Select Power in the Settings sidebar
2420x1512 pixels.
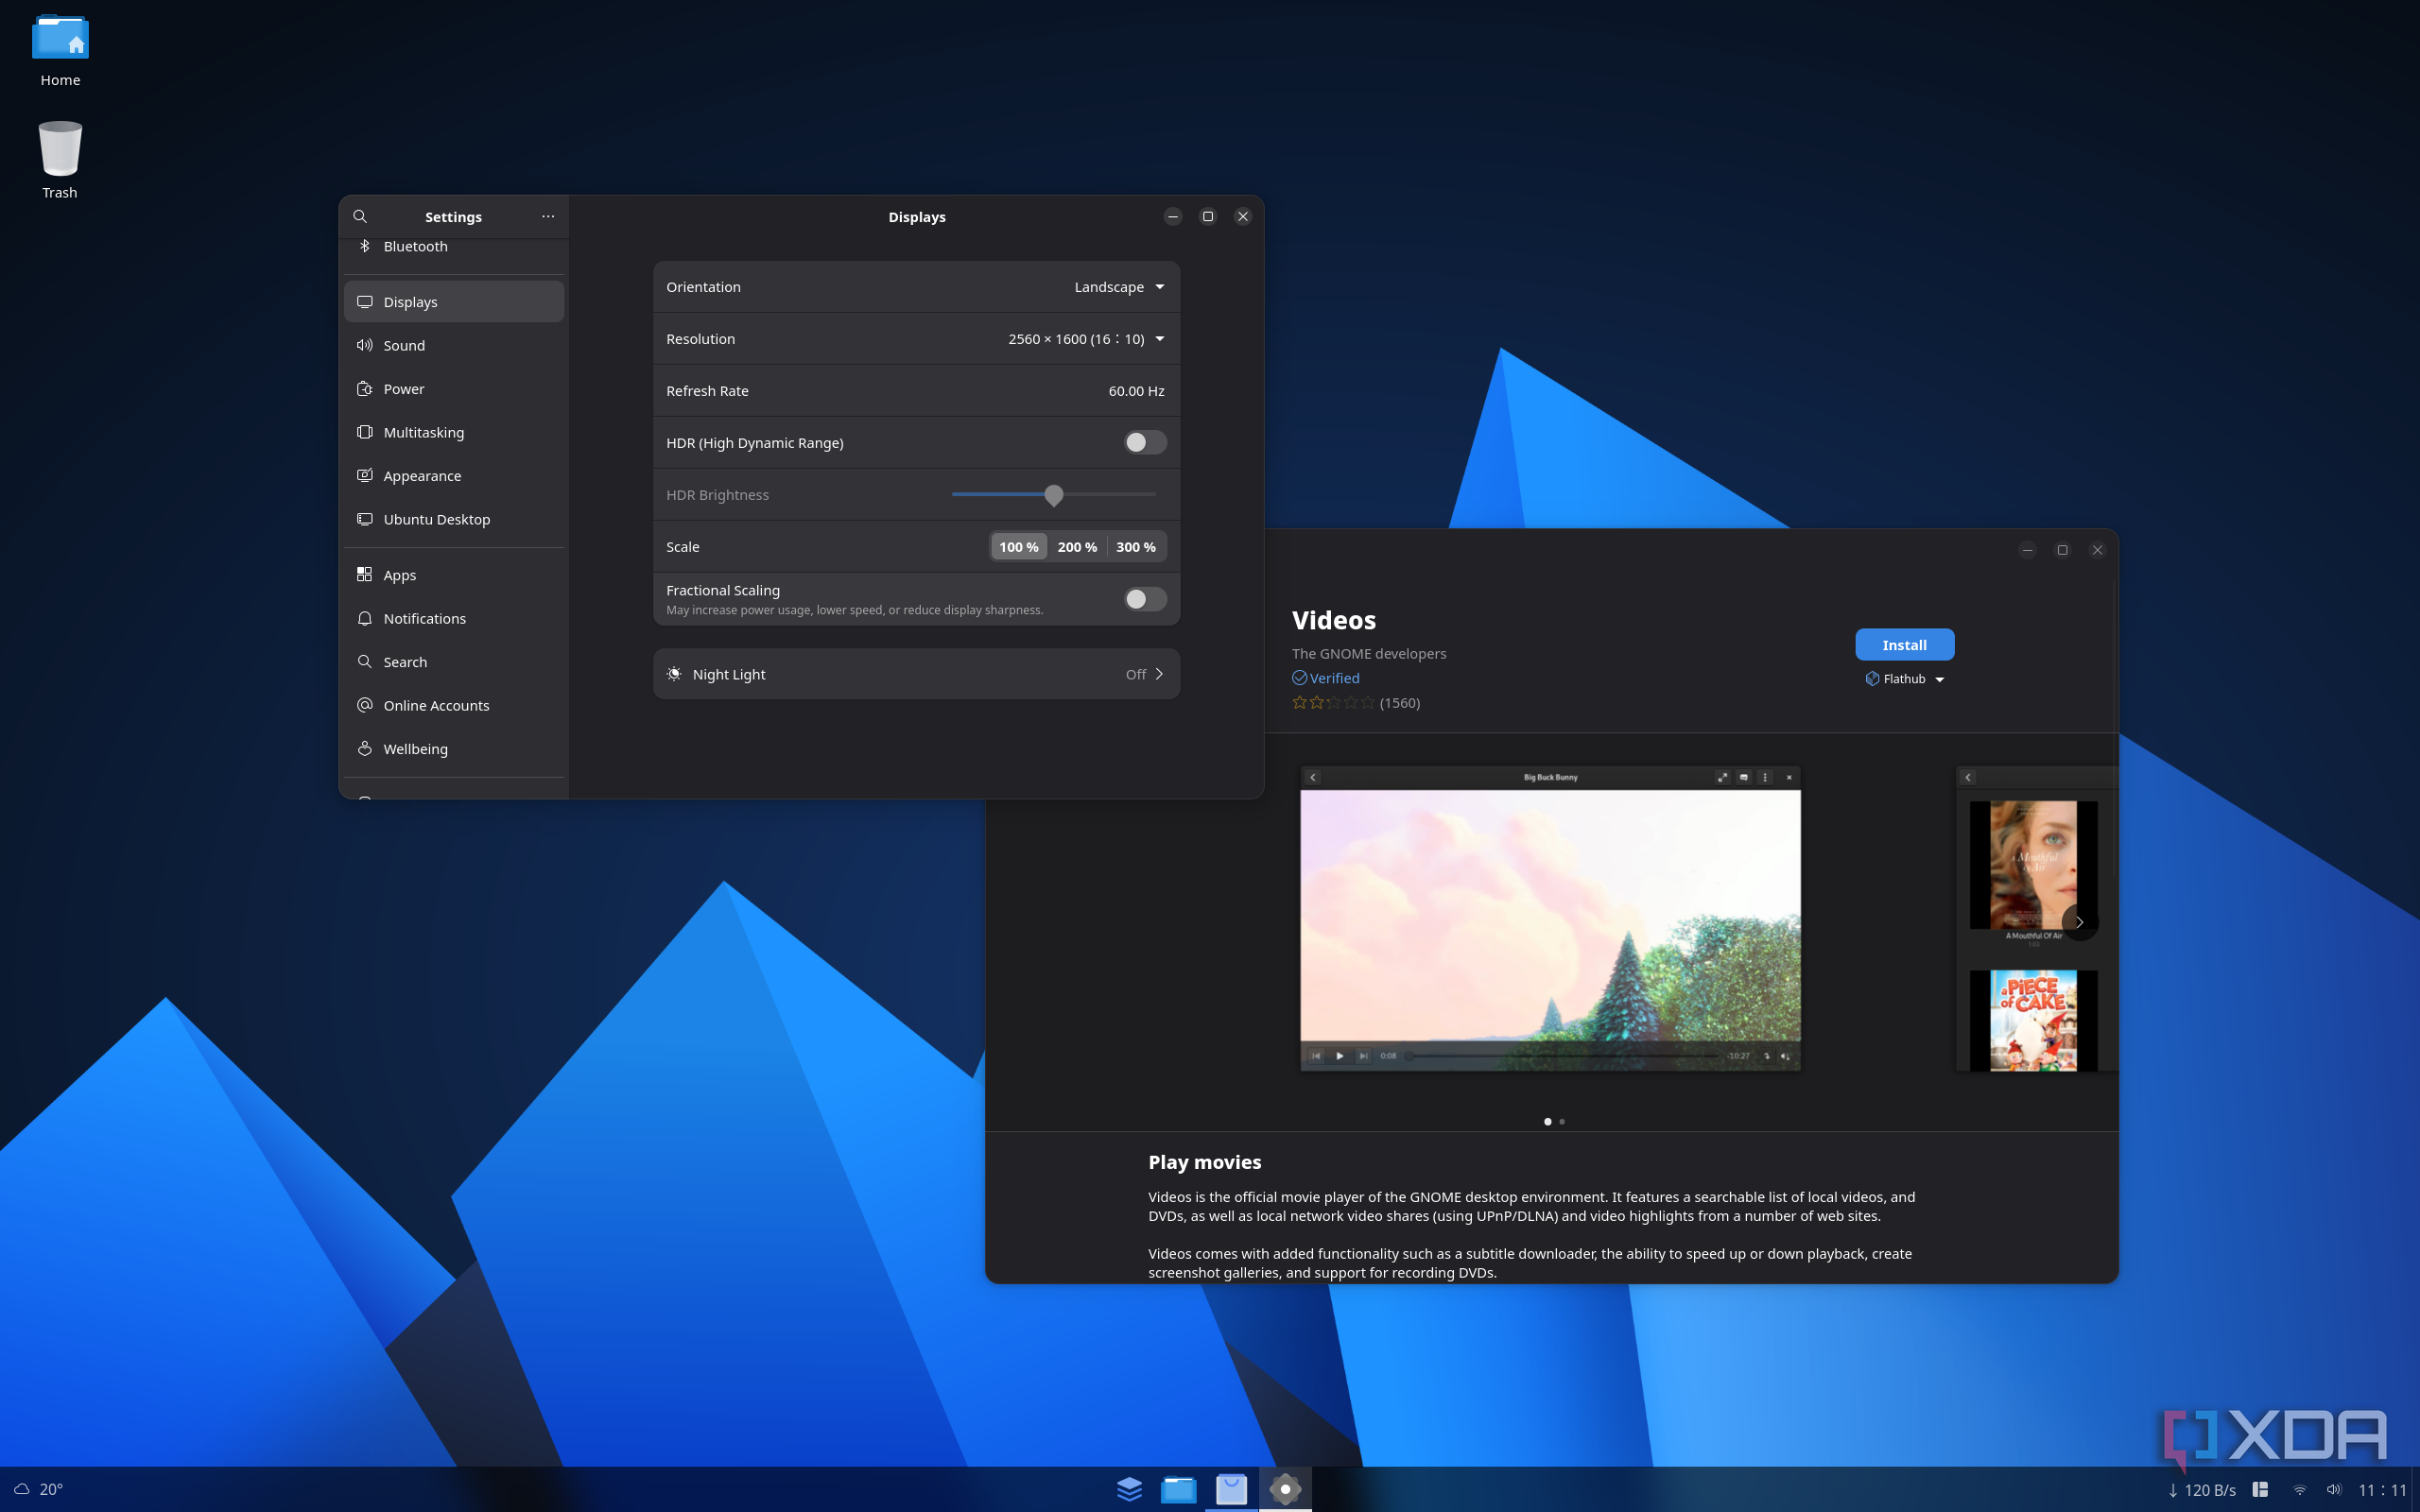(403, 388)
